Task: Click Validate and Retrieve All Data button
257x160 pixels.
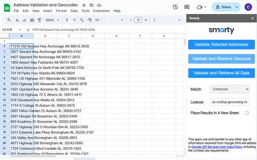Action: [x=222, y=73]
